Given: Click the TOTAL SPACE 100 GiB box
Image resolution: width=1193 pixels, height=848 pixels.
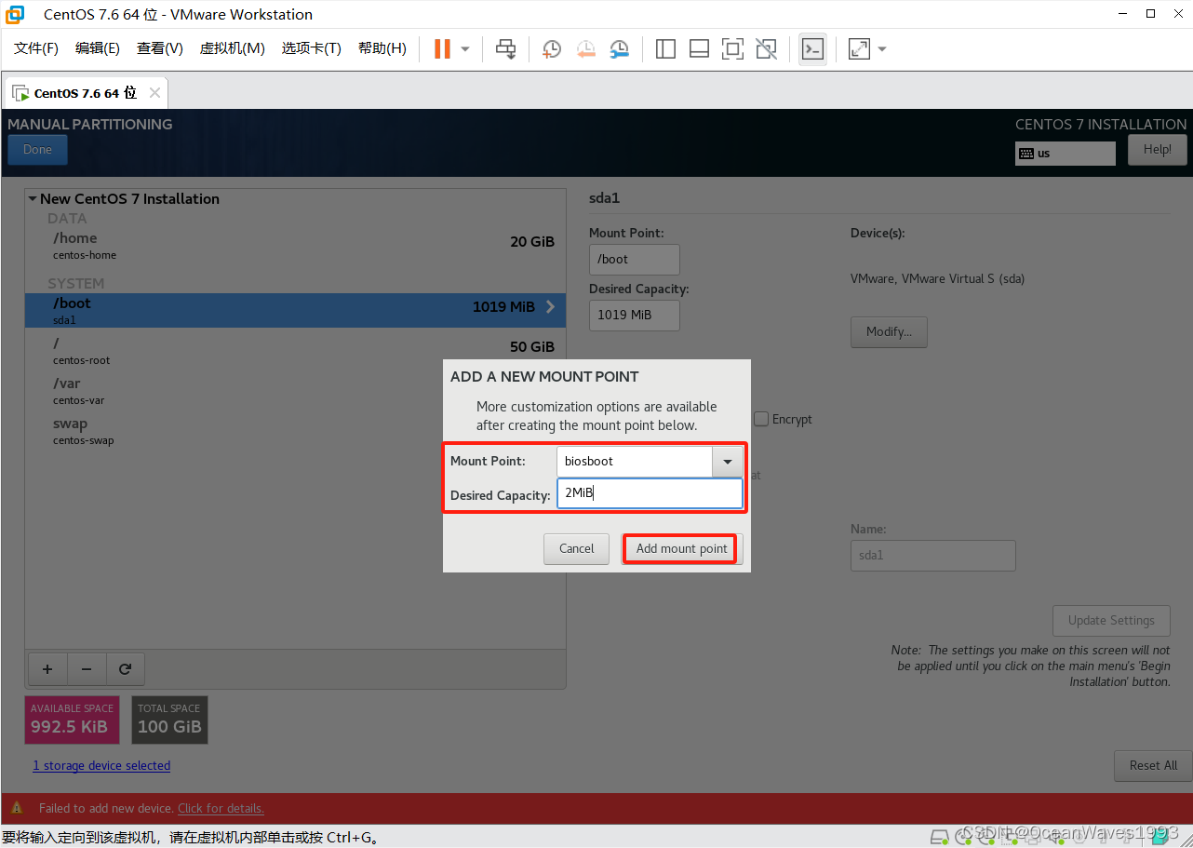Looking at the screenshot, I should click(x=169, y=720).
